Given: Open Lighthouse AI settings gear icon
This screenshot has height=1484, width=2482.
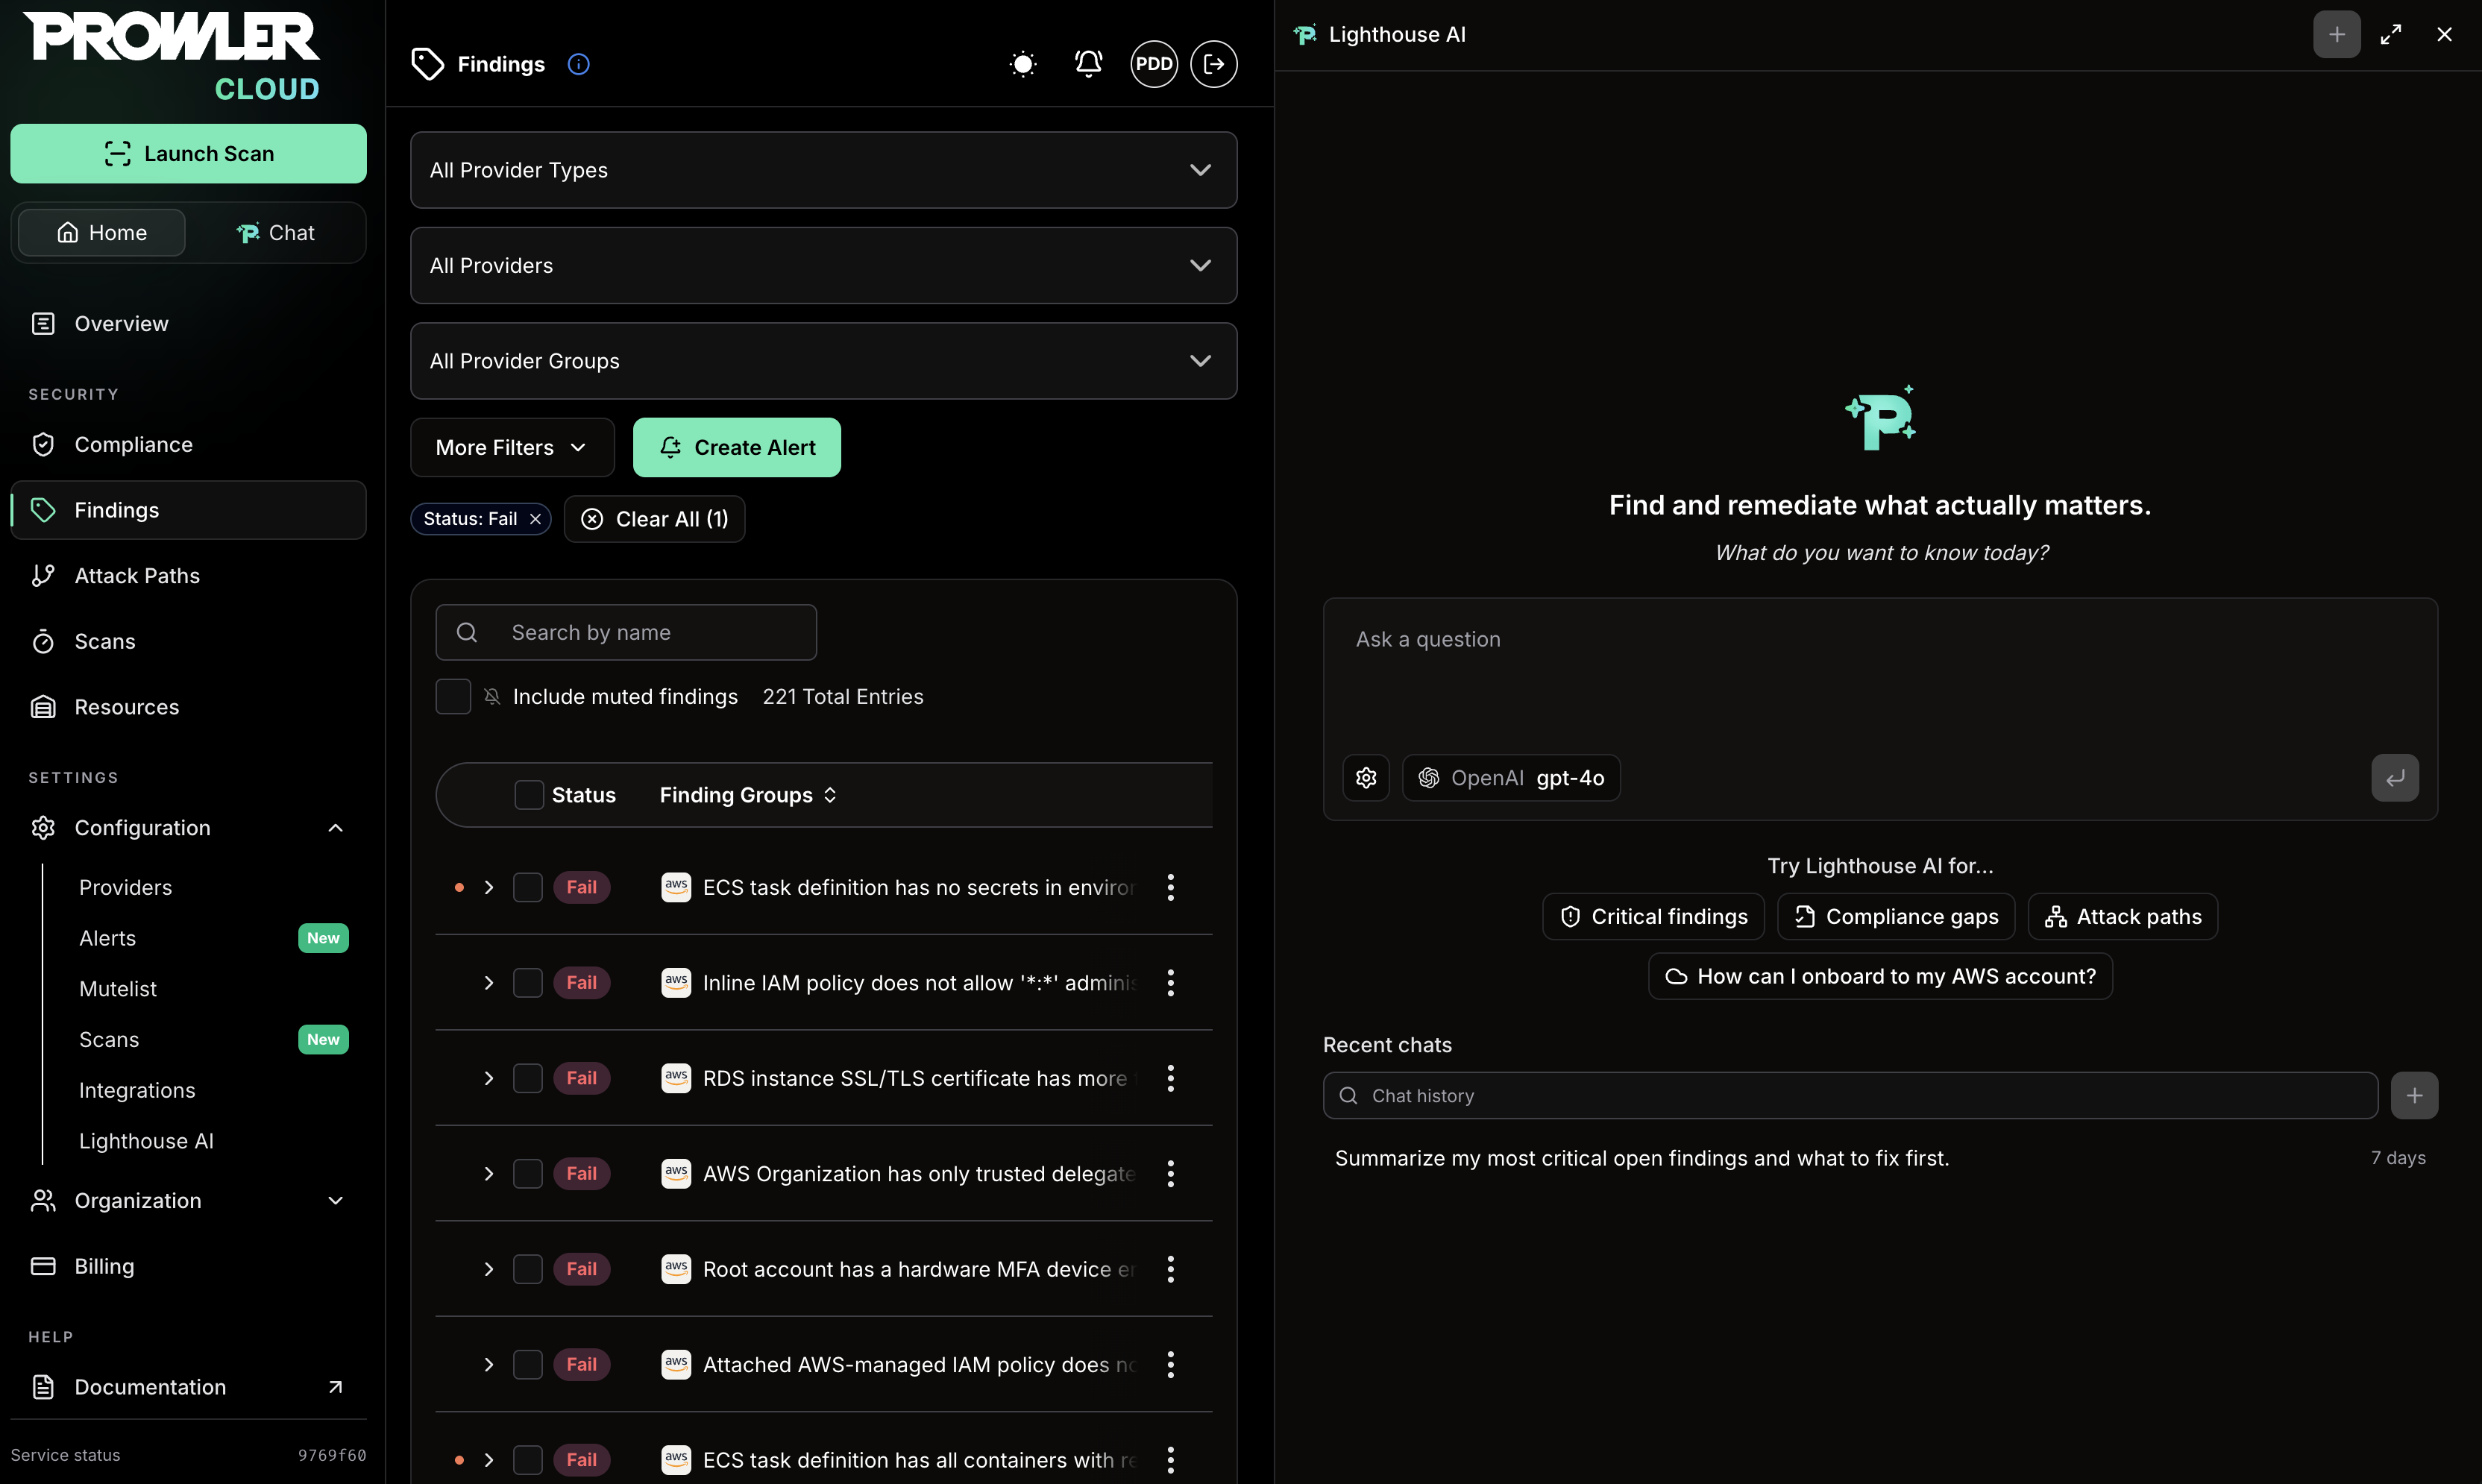Looking at the screenshot, I should tap(1366, 778).
